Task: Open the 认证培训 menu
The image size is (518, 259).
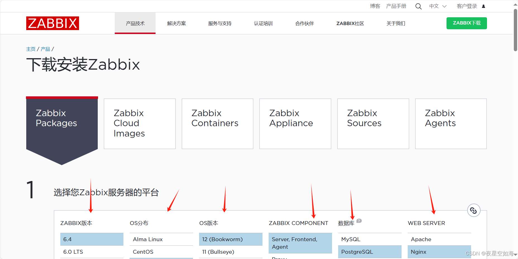Action: click(x=263, y=23)
